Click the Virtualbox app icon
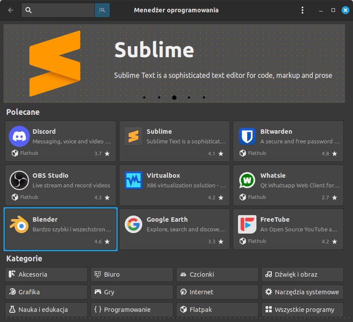 (133, 180)
